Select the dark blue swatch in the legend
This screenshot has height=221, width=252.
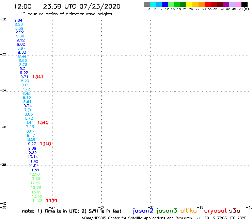165,4
